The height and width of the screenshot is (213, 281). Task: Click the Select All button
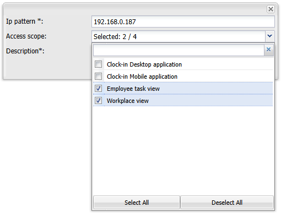[137, 203]
